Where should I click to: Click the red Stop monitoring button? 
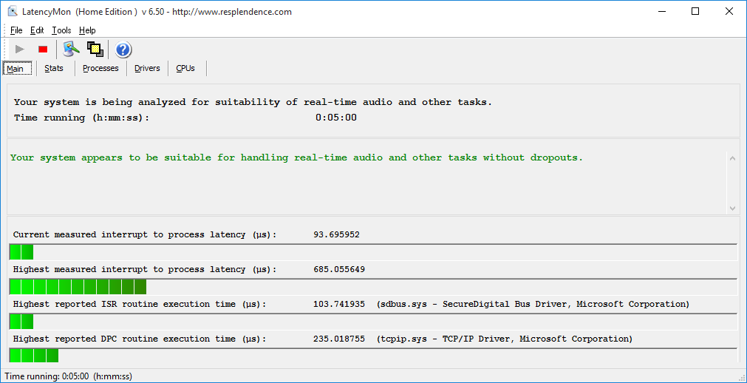[43, 50]
